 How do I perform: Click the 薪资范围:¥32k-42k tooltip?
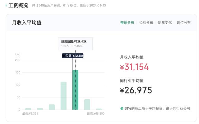point(75,44)
